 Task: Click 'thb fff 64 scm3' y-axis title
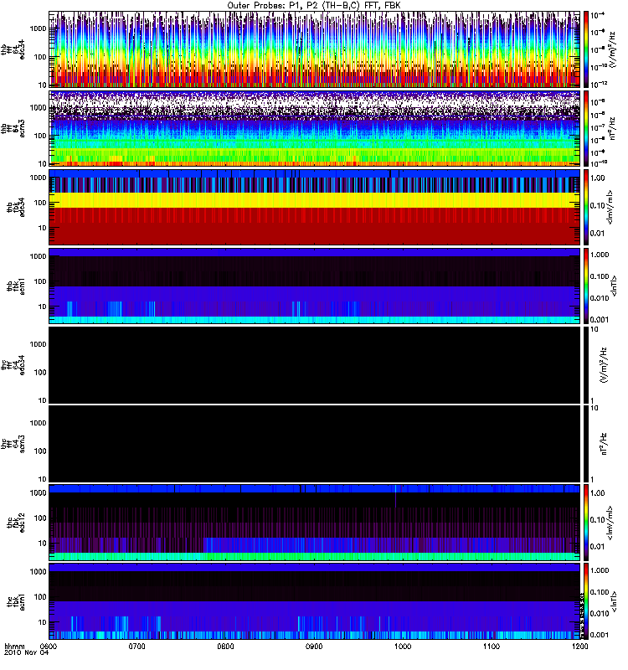(x=13, y=128)
